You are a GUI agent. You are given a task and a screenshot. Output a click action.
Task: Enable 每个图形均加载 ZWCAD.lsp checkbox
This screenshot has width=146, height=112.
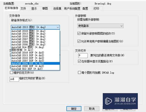point(79,73)
